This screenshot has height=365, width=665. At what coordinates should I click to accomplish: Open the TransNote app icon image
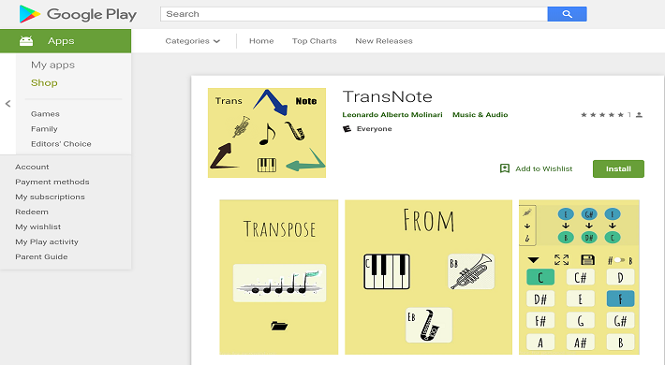tap(267, 133)
